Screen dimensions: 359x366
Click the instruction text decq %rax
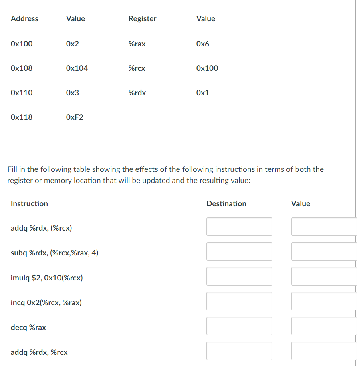coord(28,327)
